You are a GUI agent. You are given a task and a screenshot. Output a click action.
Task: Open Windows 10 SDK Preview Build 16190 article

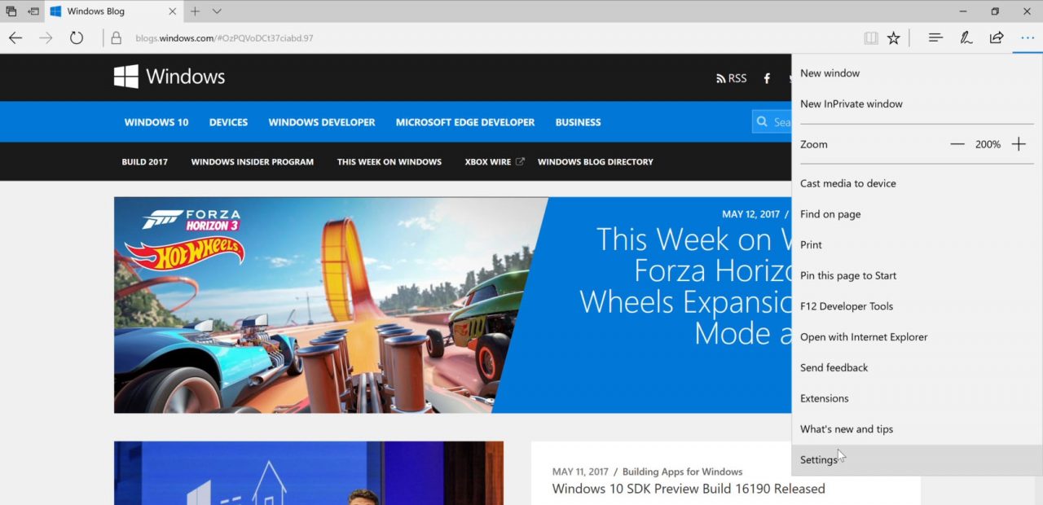(x=689, y=489)
